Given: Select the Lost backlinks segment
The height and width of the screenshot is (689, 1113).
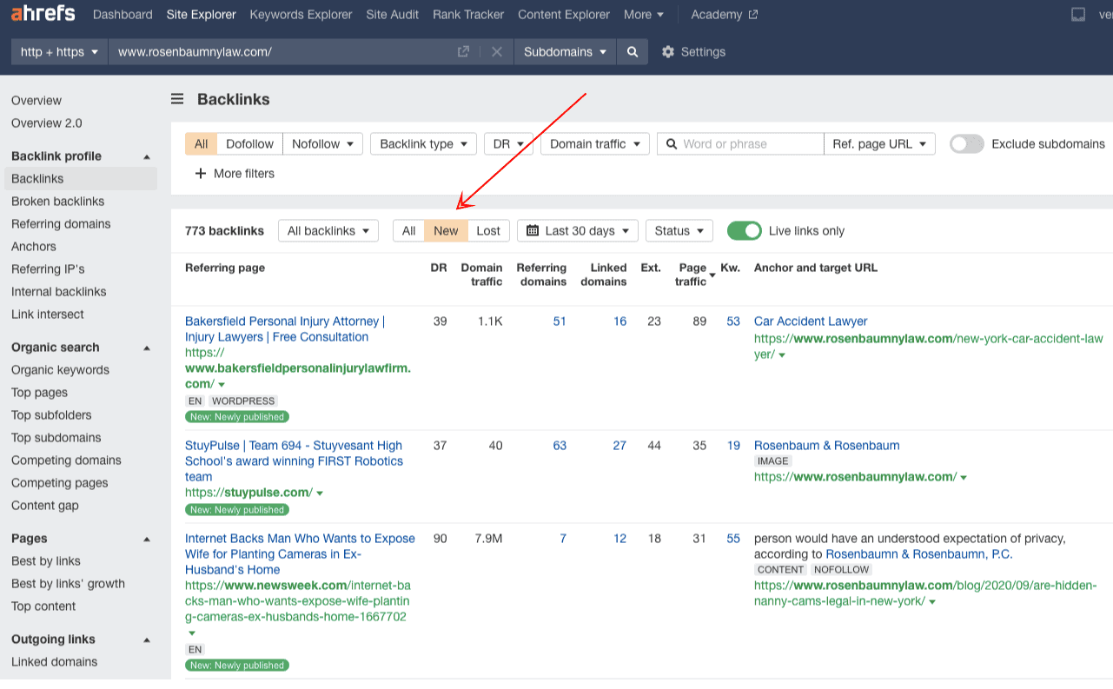Looking at the screenshot, I should click(488, 231).
